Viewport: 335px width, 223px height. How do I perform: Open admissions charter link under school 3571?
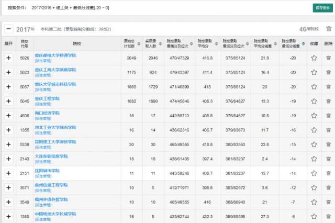[x=43, y=191]
